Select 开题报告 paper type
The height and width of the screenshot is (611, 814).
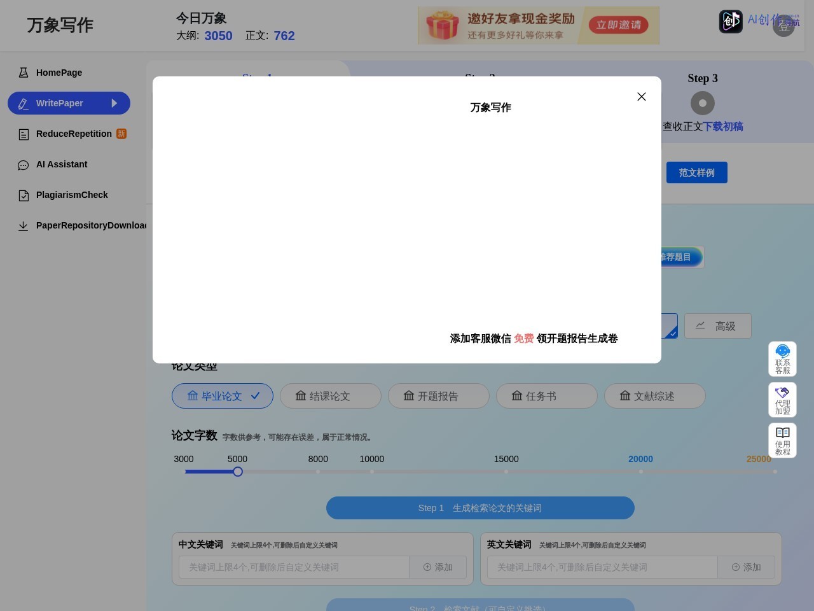(439, 396)
